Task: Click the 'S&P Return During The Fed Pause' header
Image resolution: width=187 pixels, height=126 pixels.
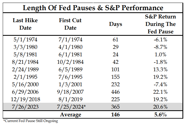Action: 159,24
